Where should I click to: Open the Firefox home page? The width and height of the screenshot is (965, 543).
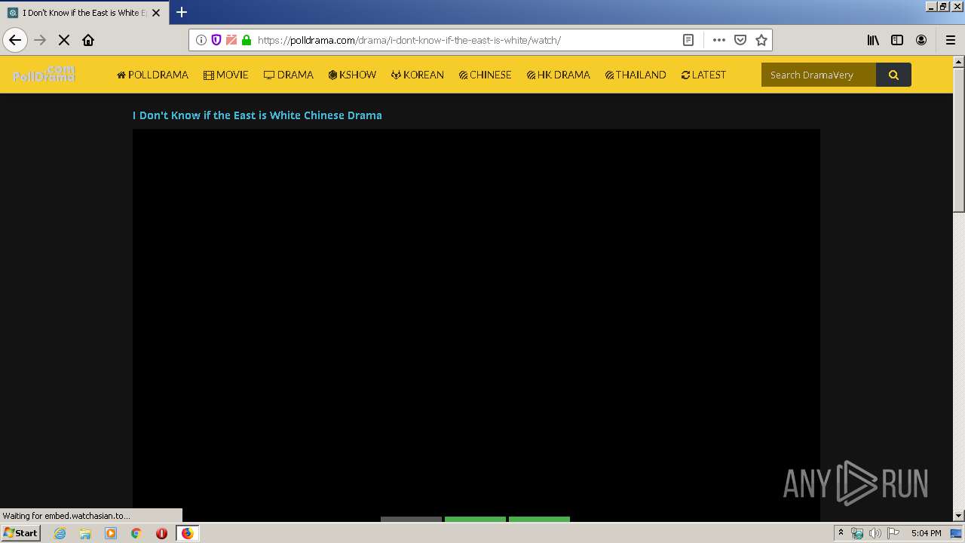coord(88,40)
